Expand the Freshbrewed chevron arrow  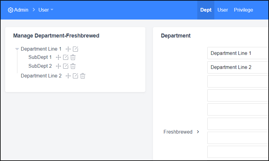[198, 132]
